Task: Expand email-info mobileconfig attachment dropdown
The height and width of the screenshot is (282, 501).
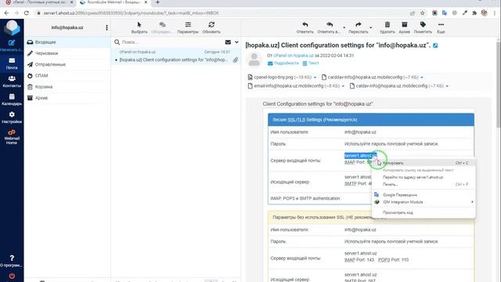Action: pos(343,86)
